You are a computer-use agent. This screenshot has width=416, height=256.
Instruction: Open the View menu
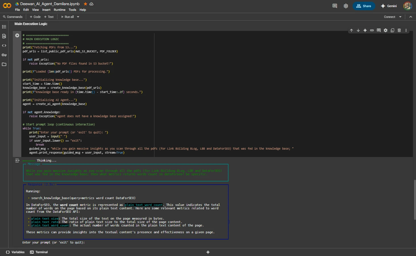[x=36, y=10]
